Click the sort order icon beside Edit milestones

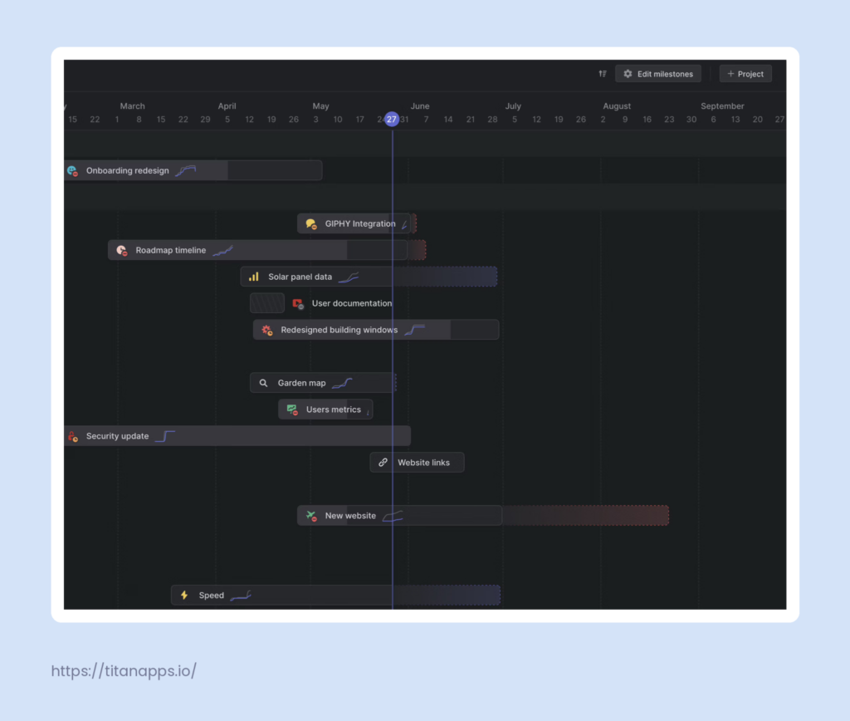point(603,74)
